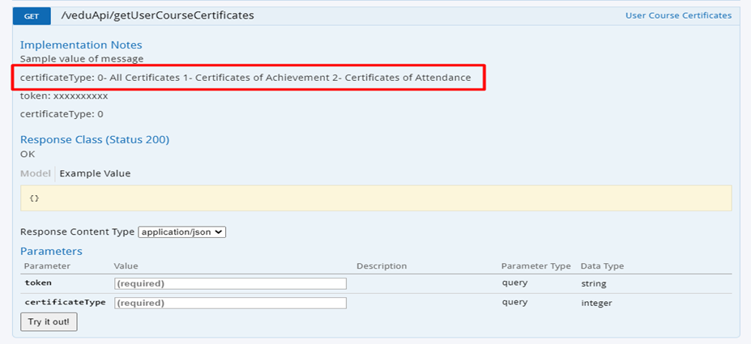Viewport: 751px width, 344px height.
Task: Click the Implementation Notes heading
Action: pos(81,45)
